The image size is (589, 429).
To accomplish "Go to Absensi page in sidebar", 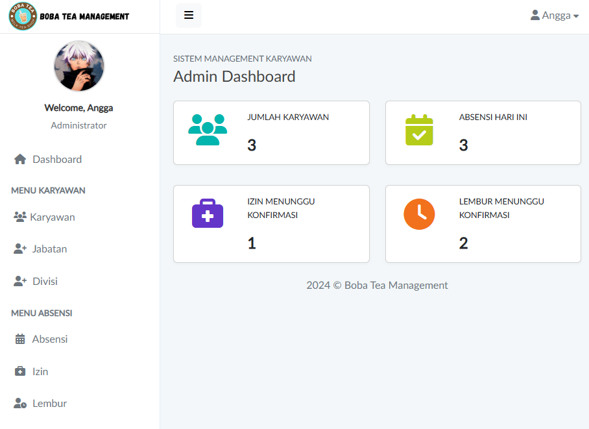I will [x=50, y=339].
